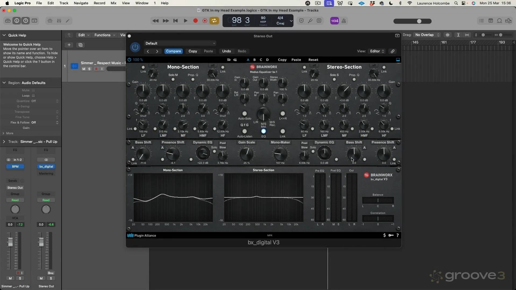Click the metronome icon in control bar
Image resolution: width=516 pixels, height=290 pixels.
coord(344,21)
